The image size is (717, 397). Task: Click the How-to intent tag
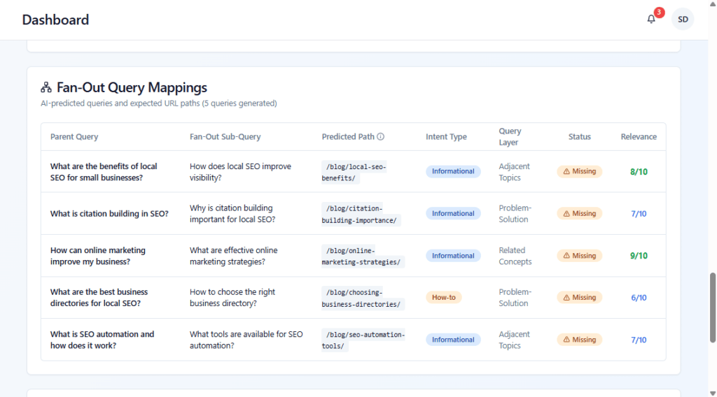click(x=443, y=298)
